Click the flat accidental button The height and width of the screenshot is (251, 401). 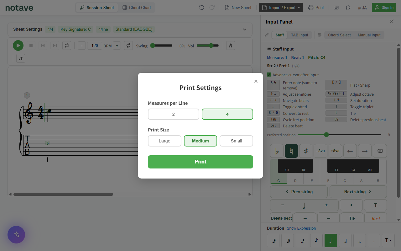[x=277, y=151]
